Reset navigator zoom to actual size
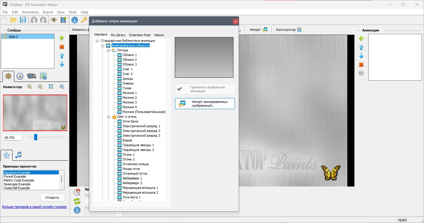This screenshot has width=424, height=223. (x=62, y=87)
